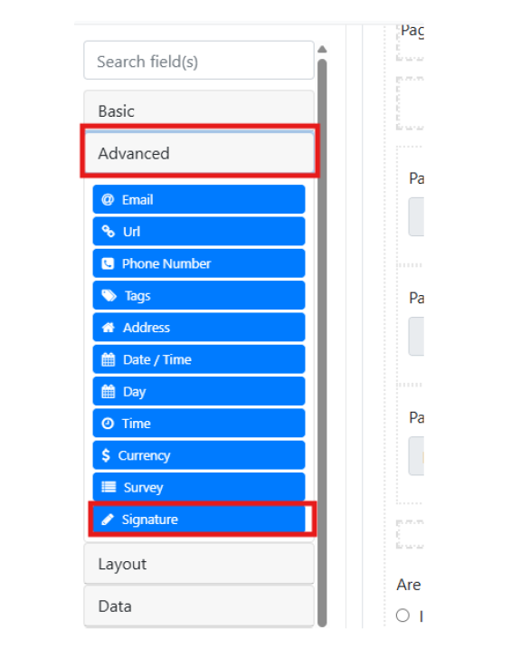Add the Signature field component
Image resolution: width=511 pixels, height=649 pixels.
point(199,519)
